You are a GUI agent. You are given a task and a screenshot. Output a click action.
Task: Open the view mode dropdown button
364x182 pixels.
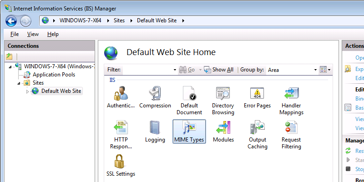point(325,70)
